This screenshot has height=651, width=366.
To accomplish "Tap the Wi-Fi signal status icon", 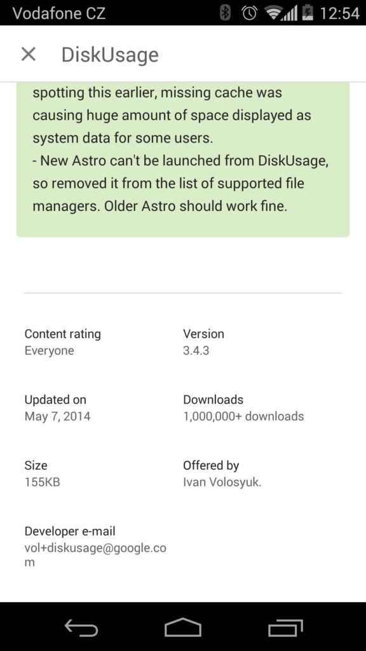I will click(274, 13).
